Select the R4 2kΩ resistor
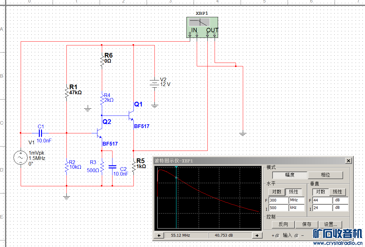Image resolution: width=365 pixels, height=247 pixels. click(102, 100)
